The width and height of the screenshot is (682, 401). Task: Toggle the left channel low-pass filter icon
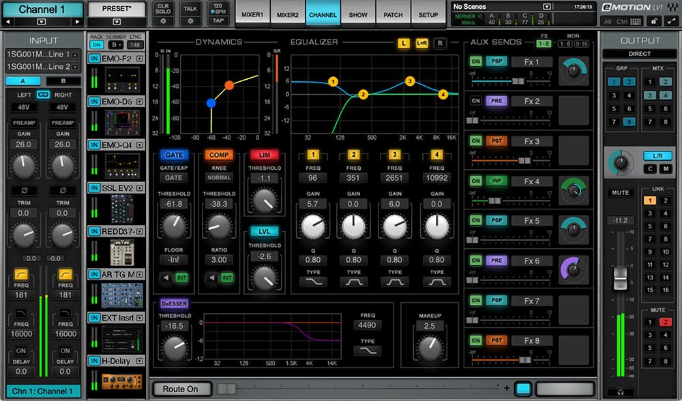click(21, 313)
